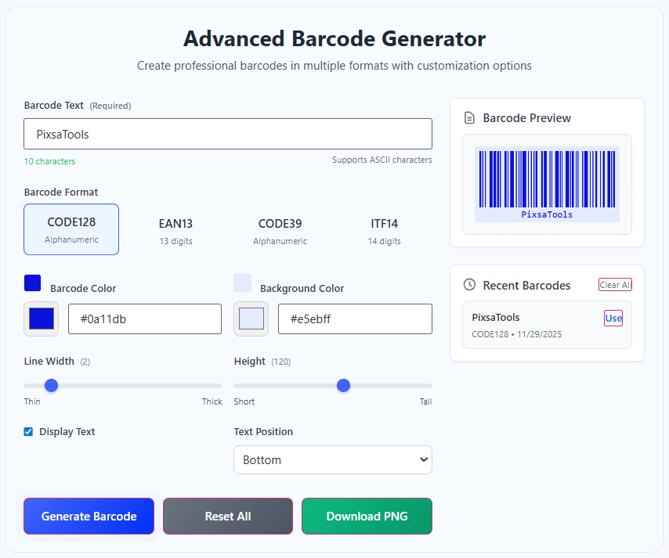Click the small Background Color indicator square
The image size is (669, 558).
(x=242, y=283)
